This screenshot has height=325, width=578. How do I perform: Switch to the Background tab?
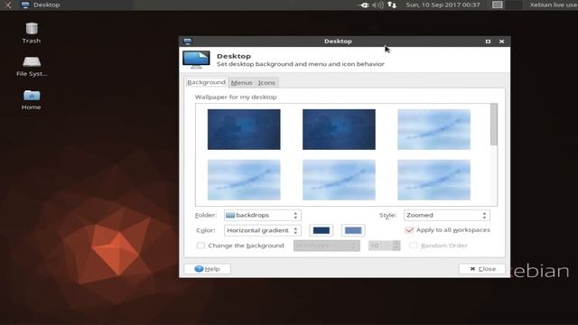click(x=207, y=82)
